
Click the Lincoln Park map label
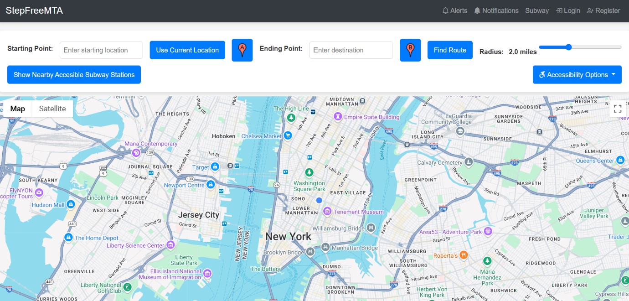tap(103, 197)
